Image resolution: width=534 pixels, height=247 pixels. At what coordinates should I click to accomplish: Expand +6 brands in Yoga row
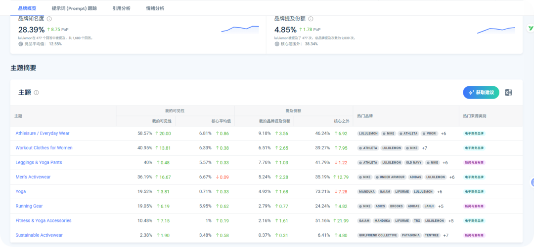440,192
